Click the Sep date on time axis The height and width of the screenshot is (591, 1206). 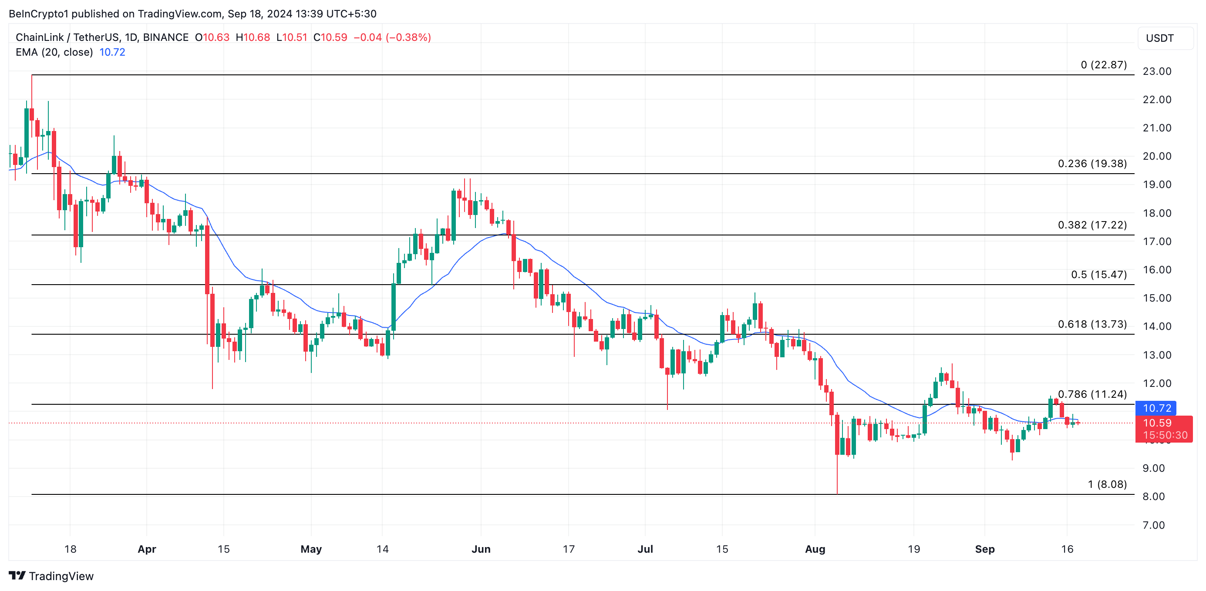click(x=984, y=549)
